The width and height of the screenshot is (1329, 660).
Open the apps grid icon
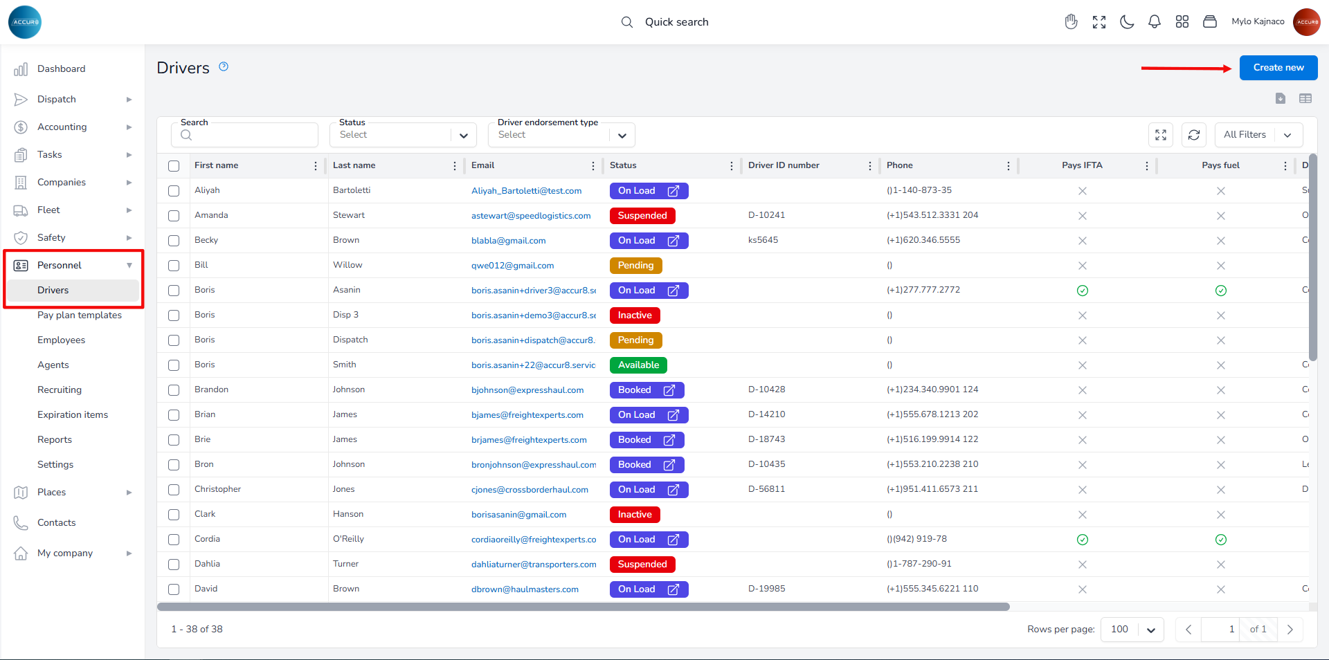1182,22
